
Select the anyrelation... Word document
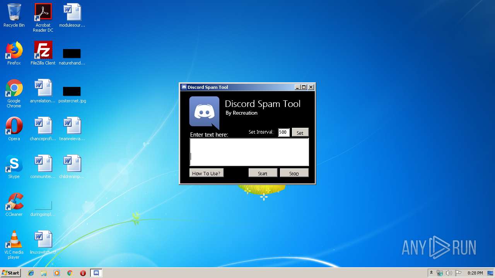[x=43, y=91]
